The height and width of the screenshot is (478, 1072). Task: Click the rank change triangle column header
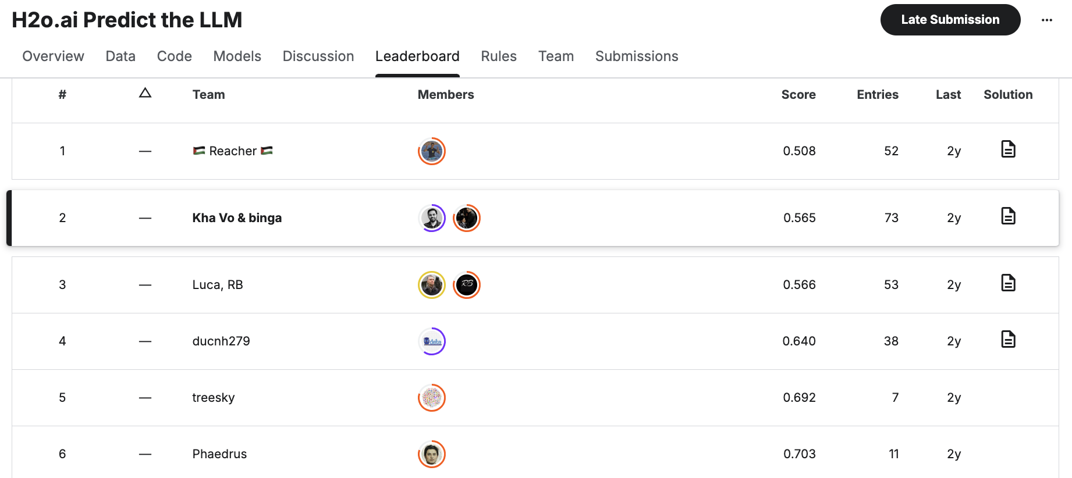coord(145,93)
